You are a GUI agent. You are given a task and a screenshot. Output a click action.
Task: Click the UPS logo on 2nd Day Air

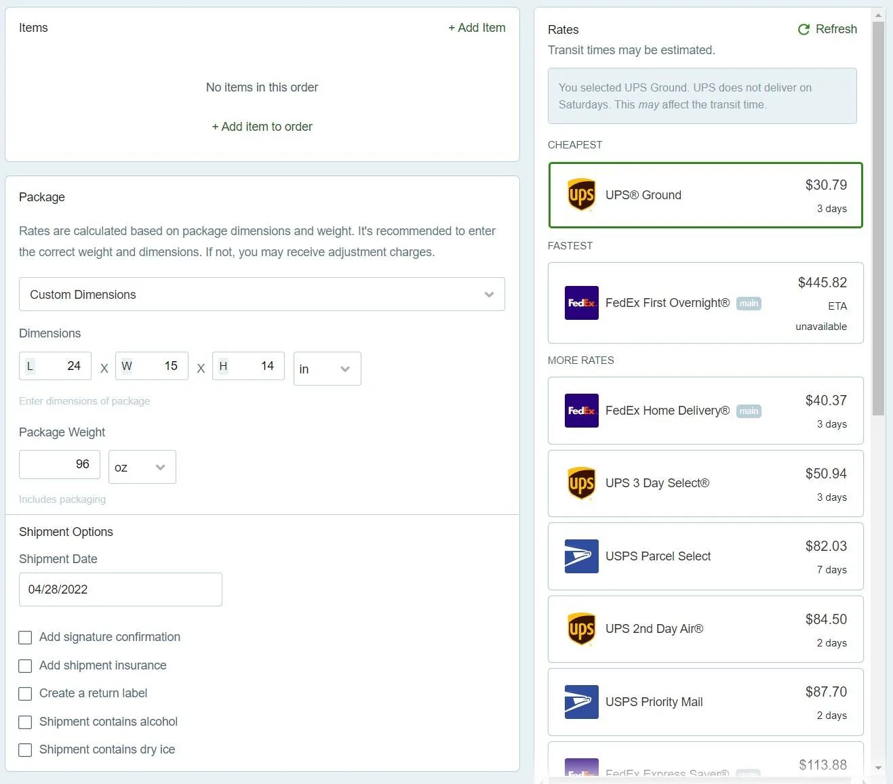pos(582,629)
